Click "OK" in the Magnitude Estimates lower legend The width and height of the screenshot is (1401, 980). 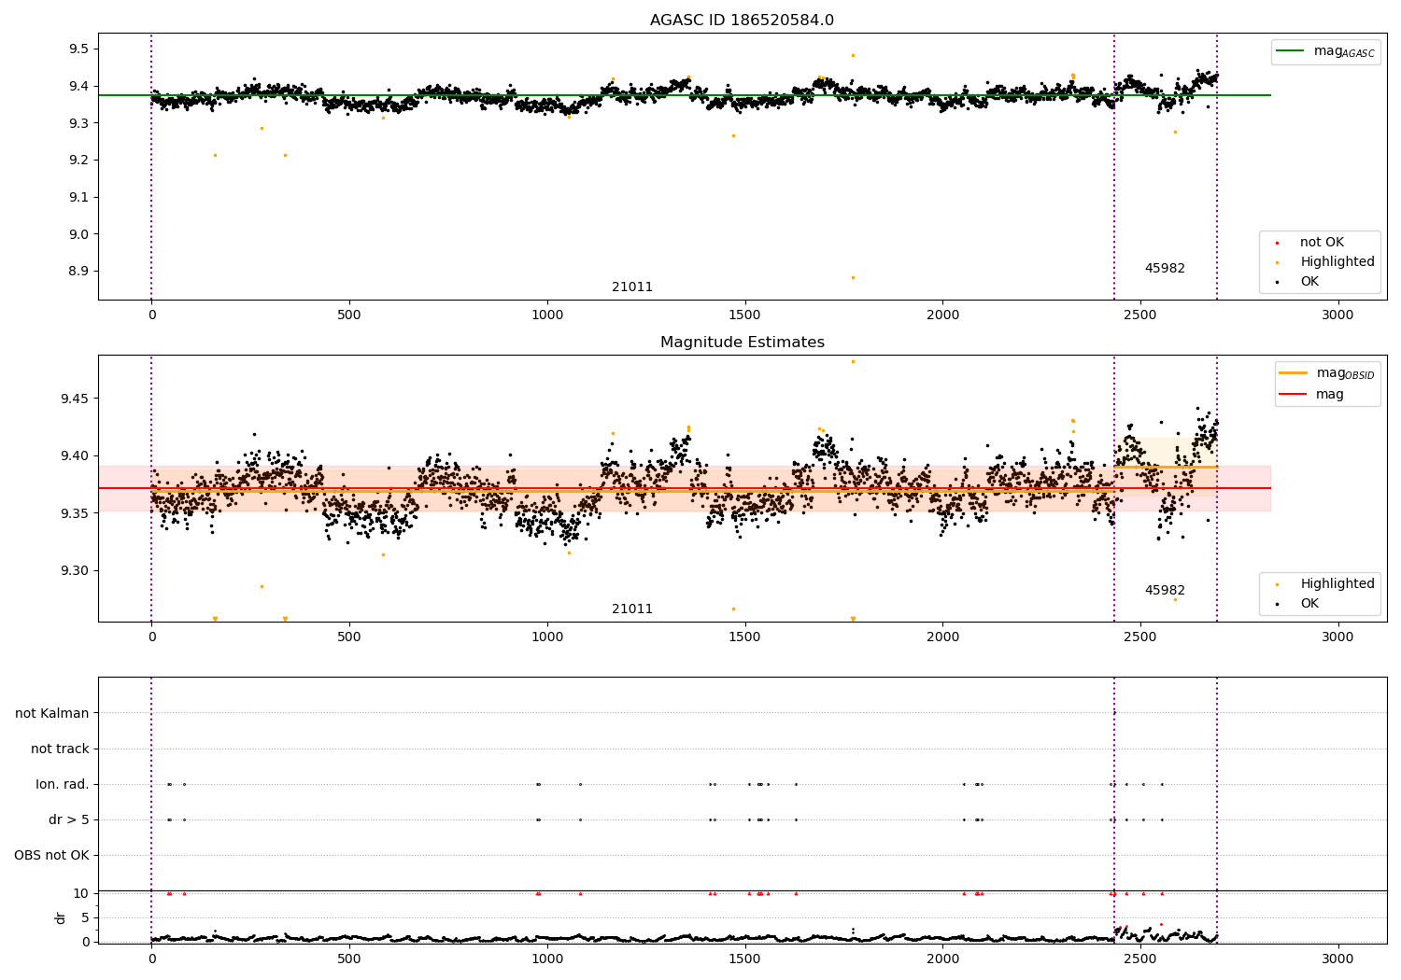1309,604
